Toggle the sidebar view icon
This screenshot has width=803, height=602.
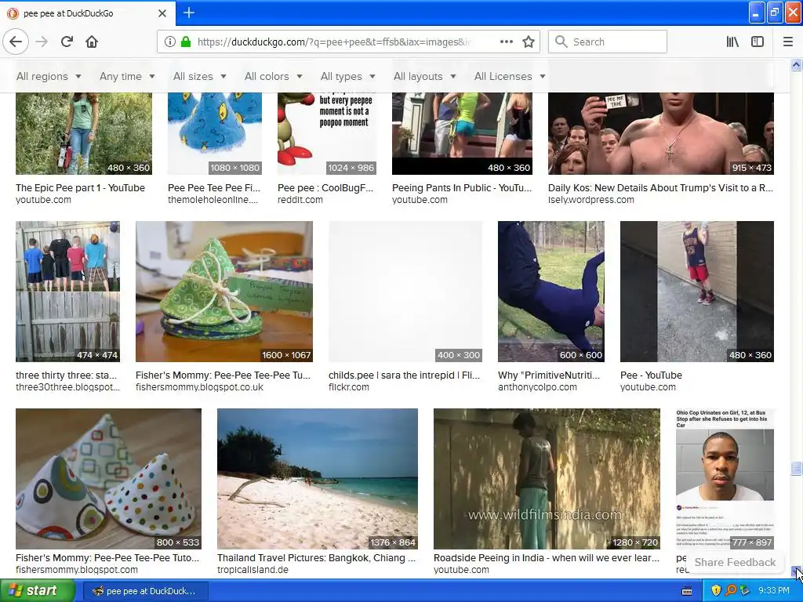758,42
